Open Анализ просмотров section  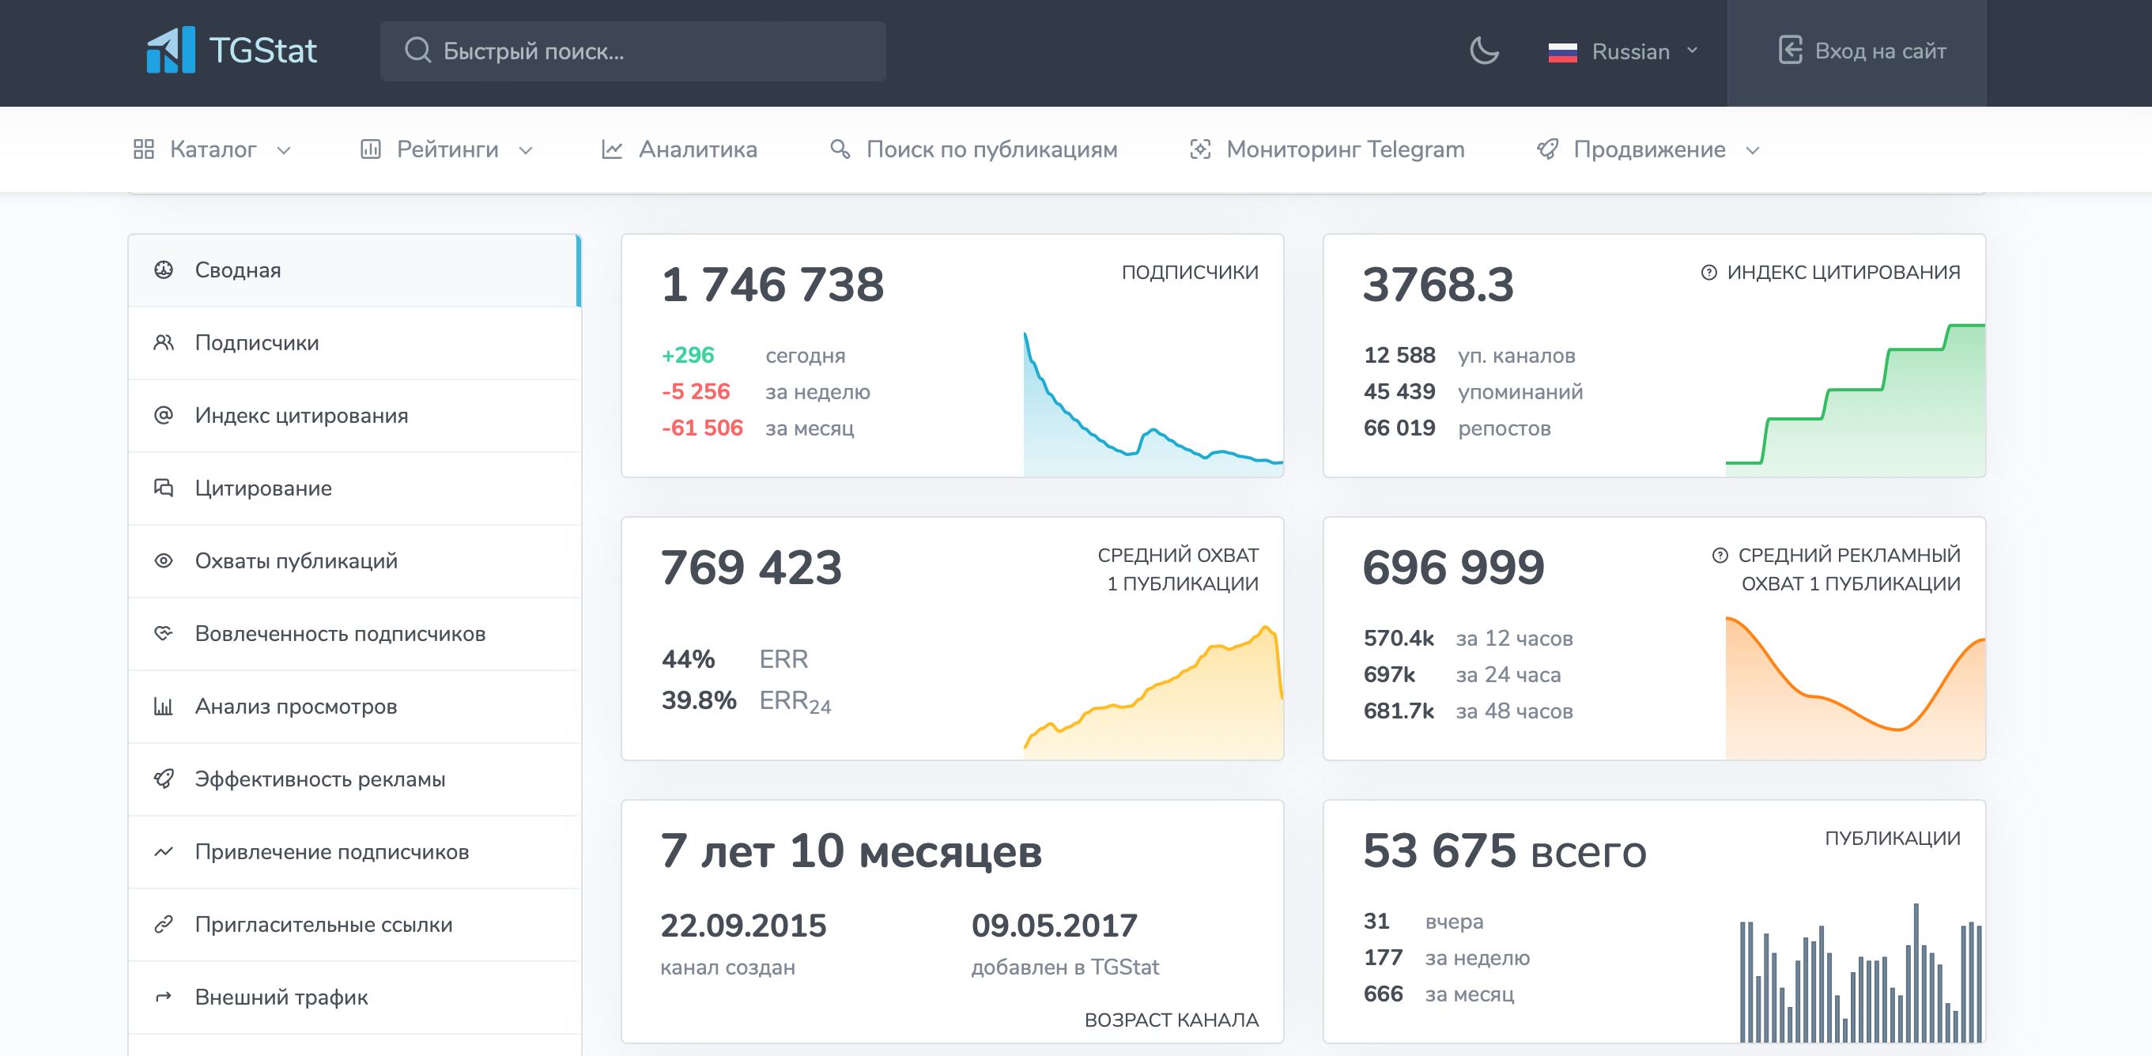point(354,707)
